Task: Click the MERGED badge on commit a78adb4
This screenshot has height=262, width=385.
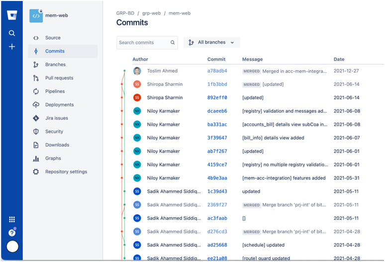Action: (x=251, y=71)
